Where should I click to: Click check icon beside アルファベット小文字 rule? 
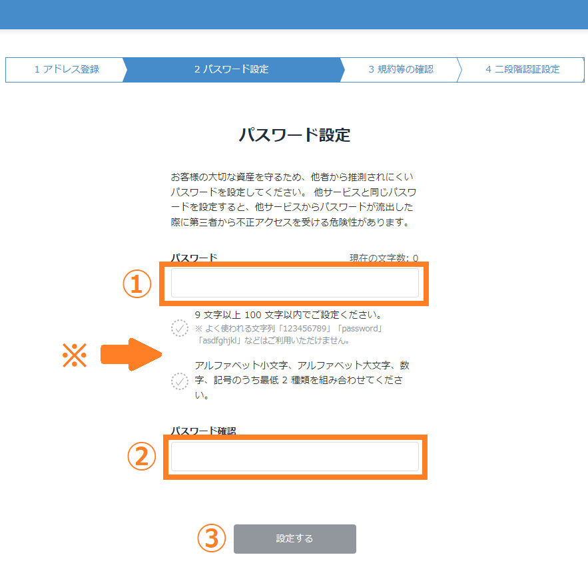tap(180, 381)
